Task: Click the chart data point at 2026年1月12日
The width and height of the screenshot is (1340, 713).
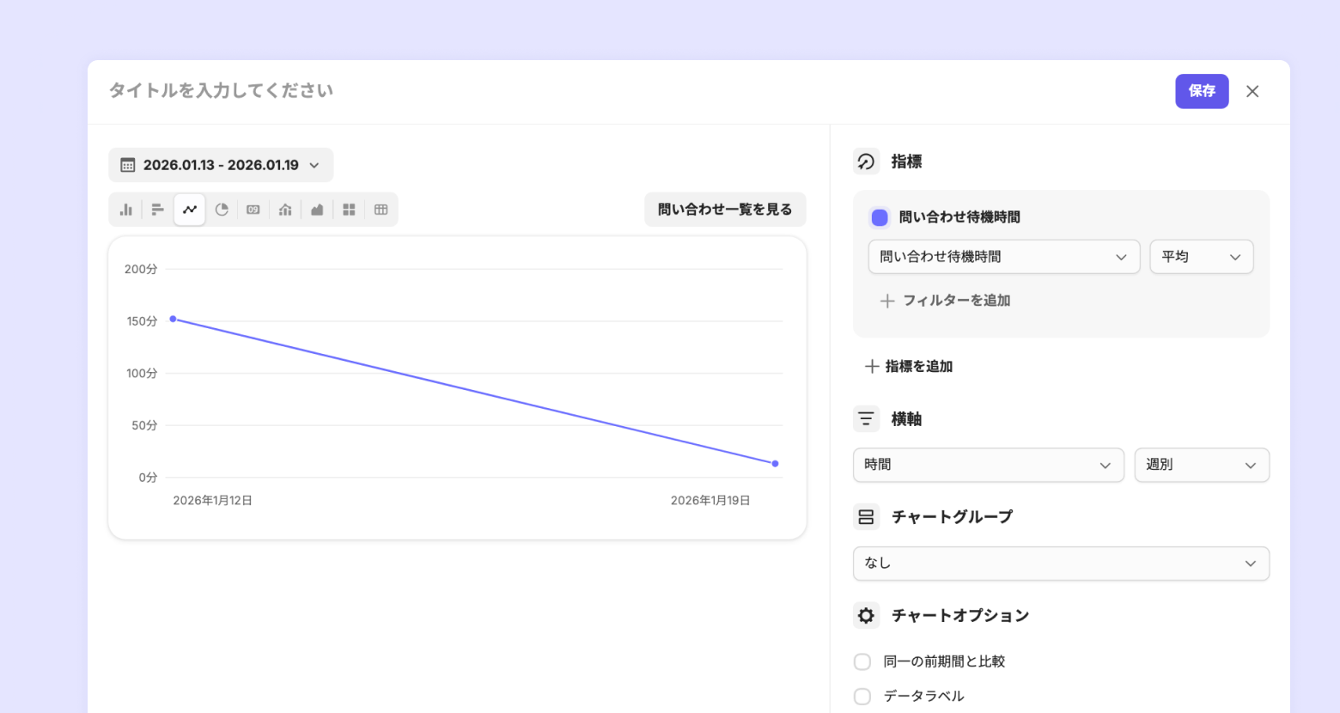Action: tap(173, 319)
